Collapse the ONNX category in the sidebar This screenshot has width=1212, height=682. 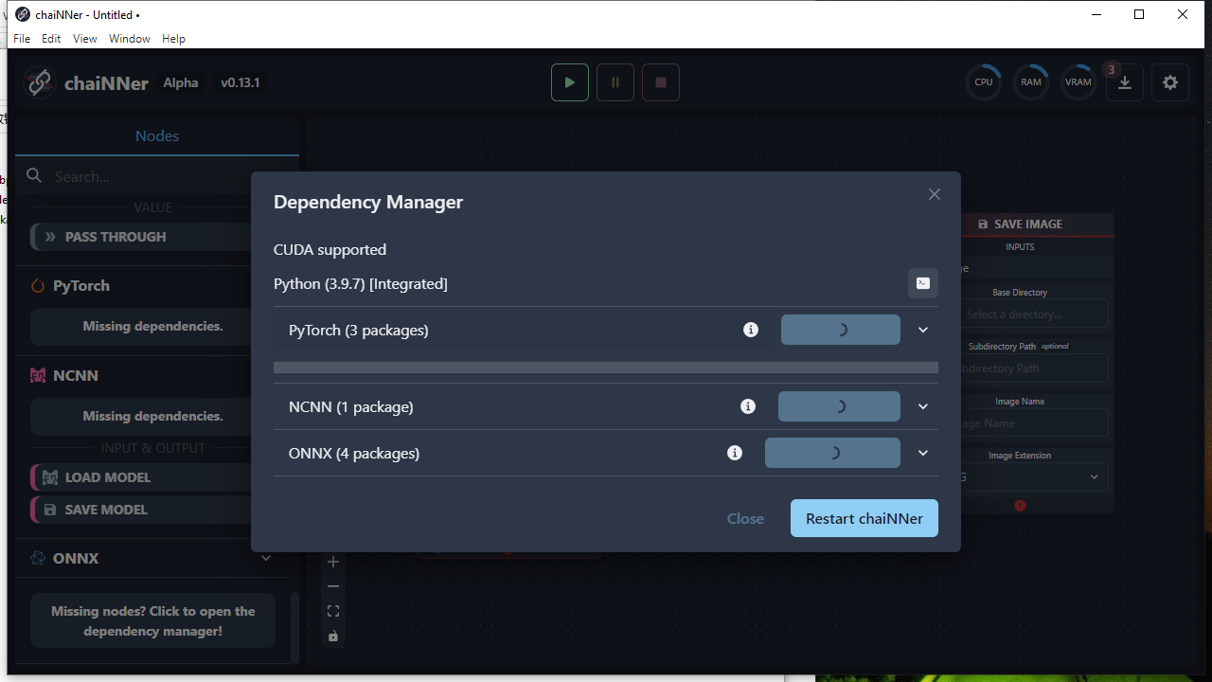[x=266, y=558]
